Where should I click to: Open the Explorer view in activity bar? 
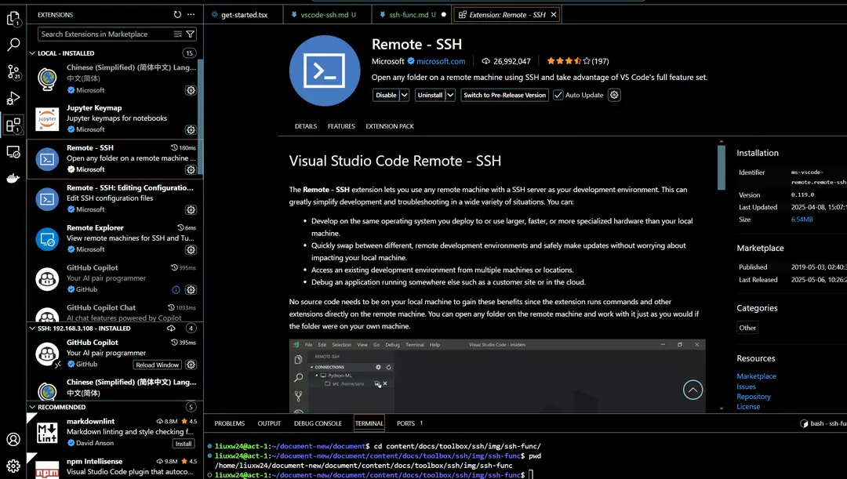pyautogui.click(x=13, y=19)
